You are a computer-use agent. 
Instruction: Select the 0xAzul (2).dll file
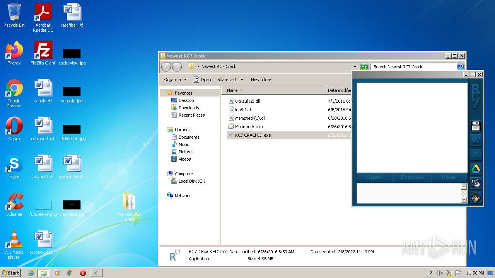[x=247, y=101]
